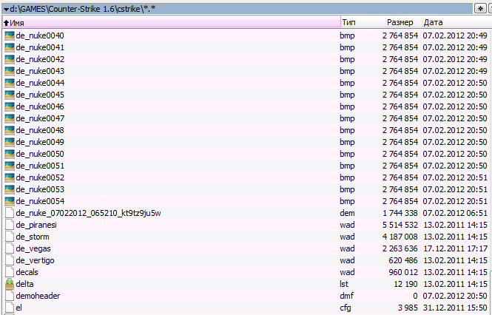This screenshot has width=492, height=315.
Task: Select the blank icon of de_vegas
Action: (x=10, y=248)
